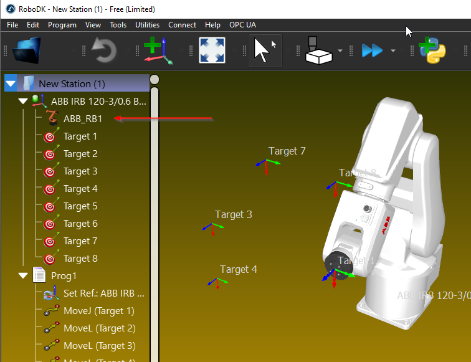Click the Prog1 program icon
The width and height of the screenshot is (471, 362).
click(39, 275)
